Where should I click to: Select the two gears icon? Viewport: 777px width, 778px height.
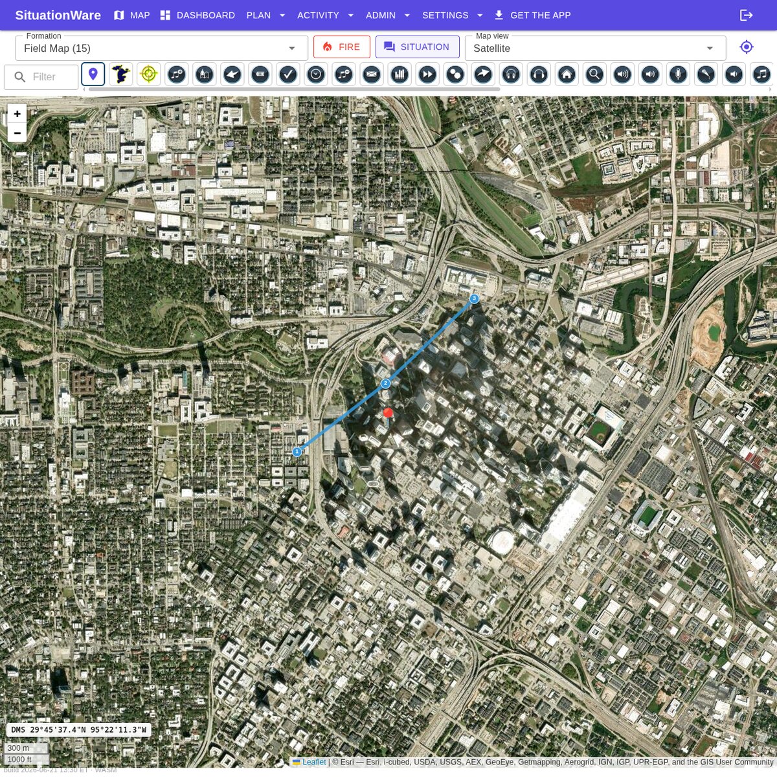coord(455,74)
